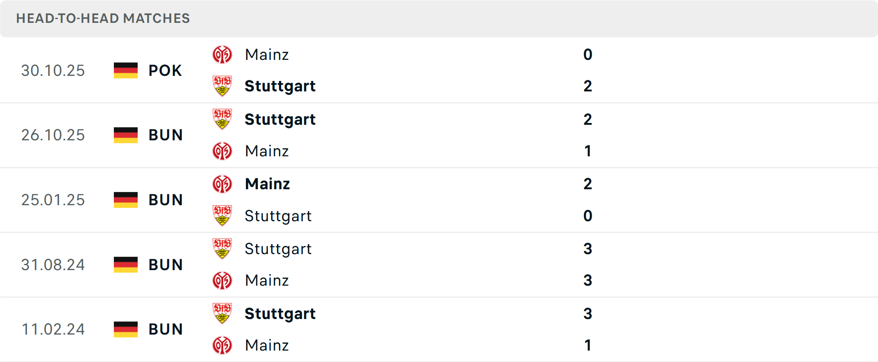
Task: Click the Stuttgart crest in the 26.10.25 row
Action: tap(222, 119)
